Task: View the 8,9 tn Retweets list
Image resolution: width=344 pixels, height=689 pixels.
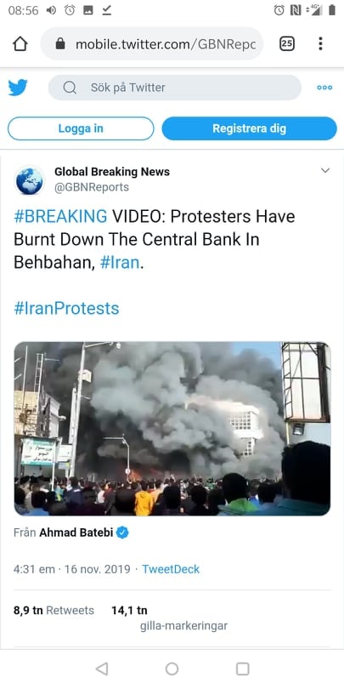Action: point(54,610)
